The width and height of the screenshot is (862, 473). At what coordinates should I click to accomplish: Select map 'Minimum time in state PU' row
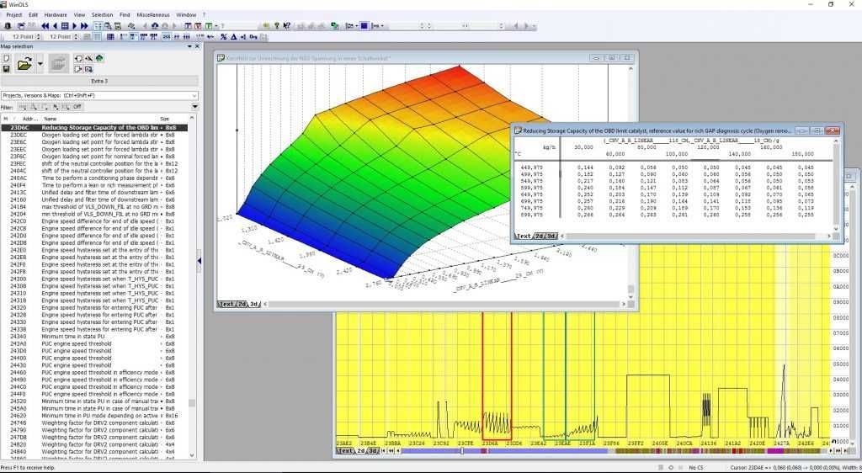[94, 336]
